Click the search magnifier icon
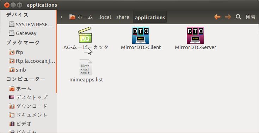Screen dimensions: 259x133 point(238,17)
